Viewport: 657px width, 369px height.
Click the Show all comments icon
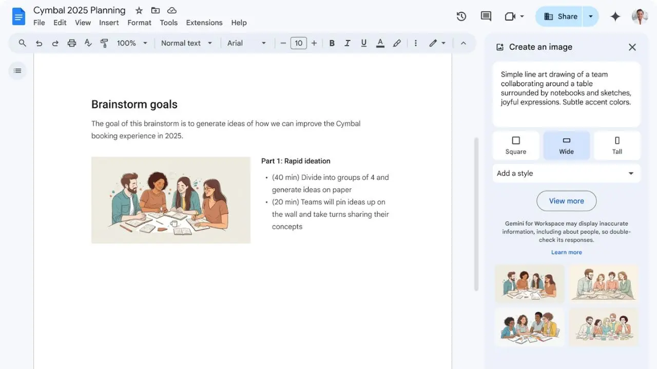tap(486, 16)
